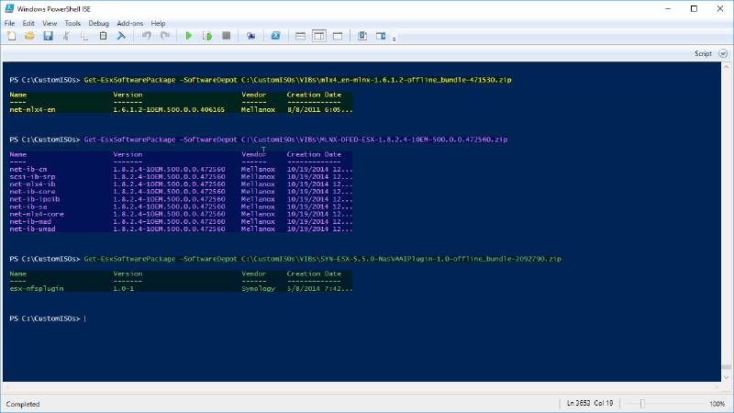The height and width of the screenshot is (413, 734).
Task: Open the View menu
Action: click(50, 24)
